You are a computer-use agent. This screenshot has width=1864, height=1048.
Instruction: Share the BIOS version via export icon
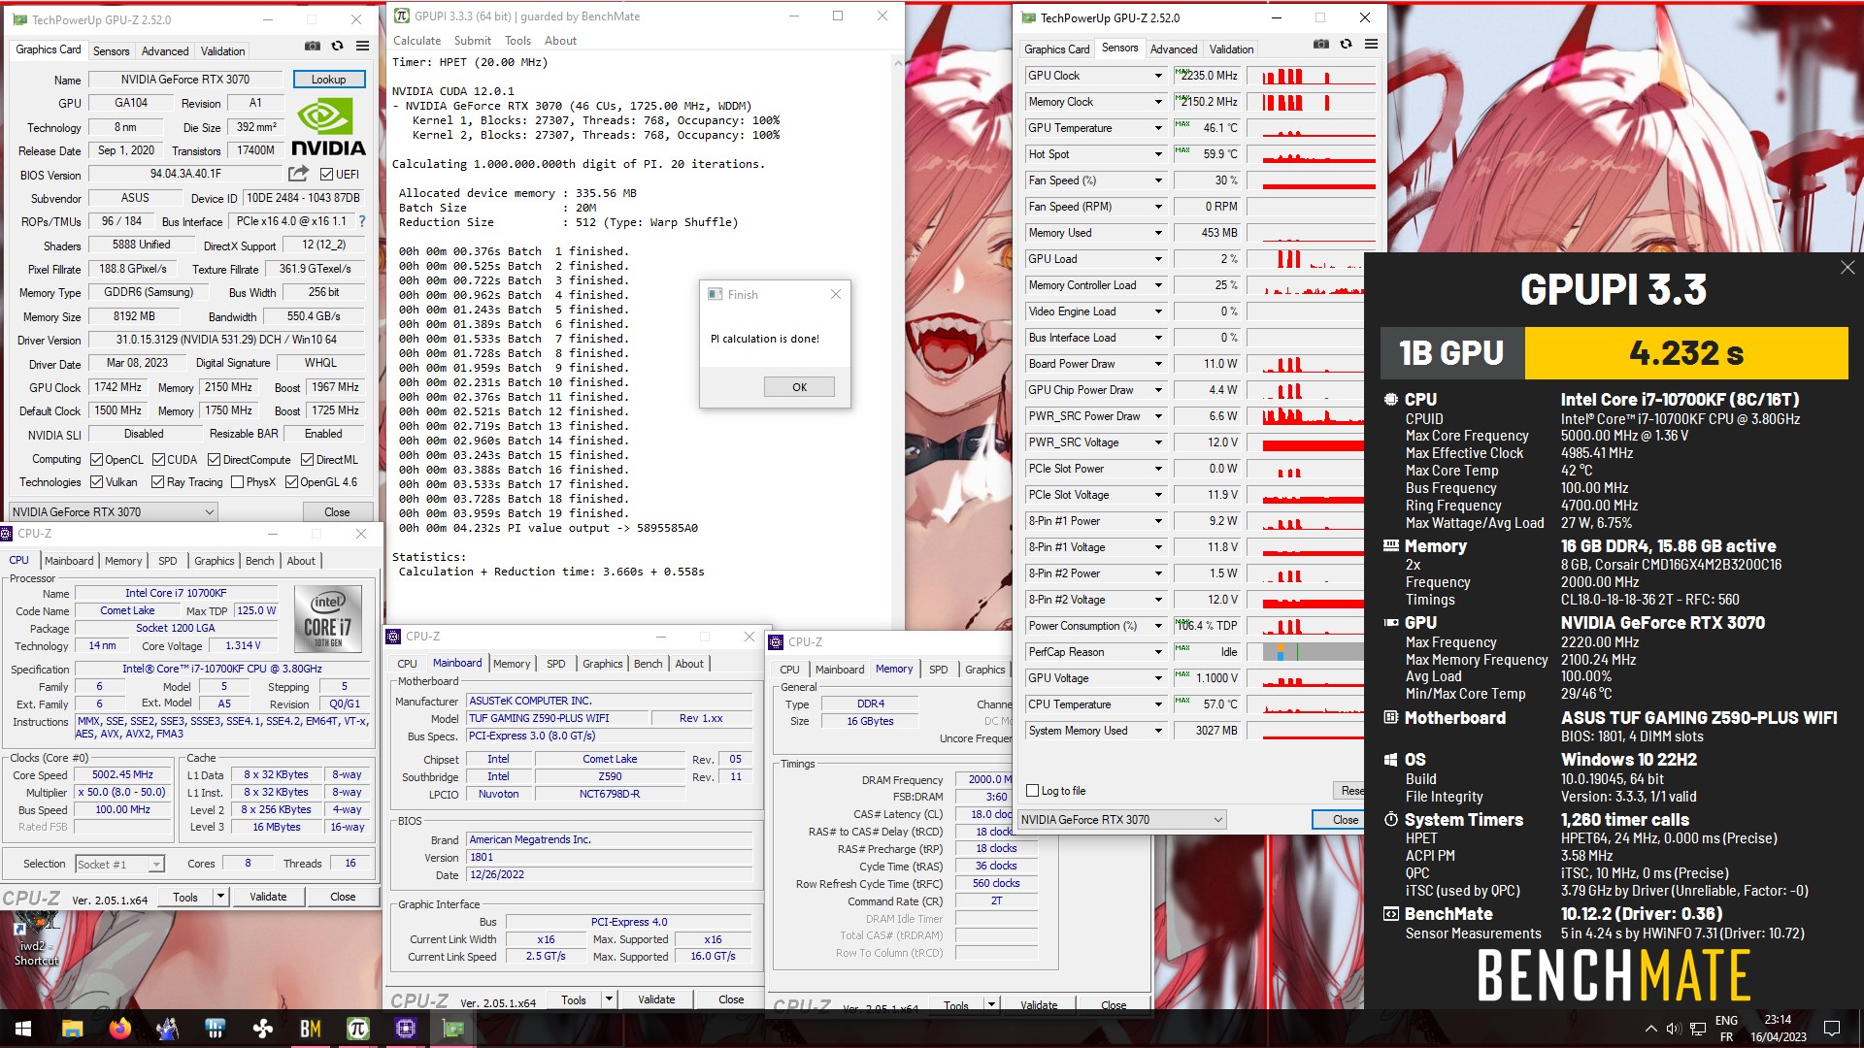[298, 174]
